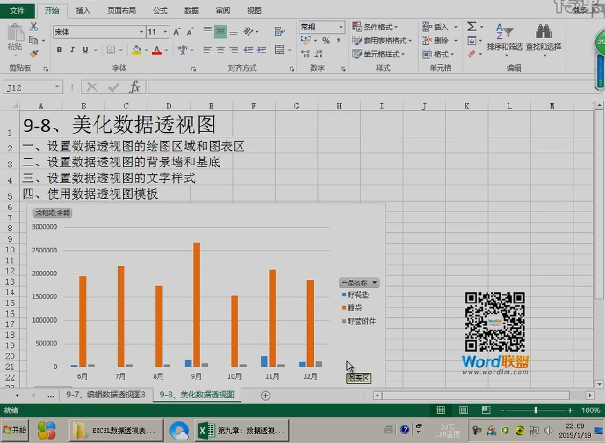Toggle underline formatting
Image resolution: width=605 pixels, height=443 pixels.
(x=85, y=49)
